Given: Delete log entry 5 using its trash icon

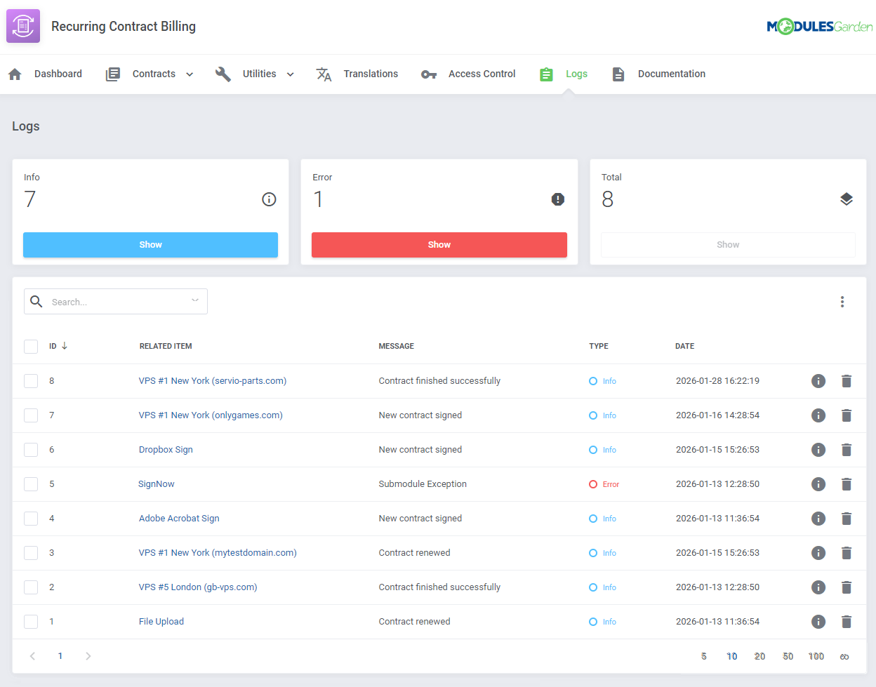Looking at the screenshot, I should [x=847, y=484].
